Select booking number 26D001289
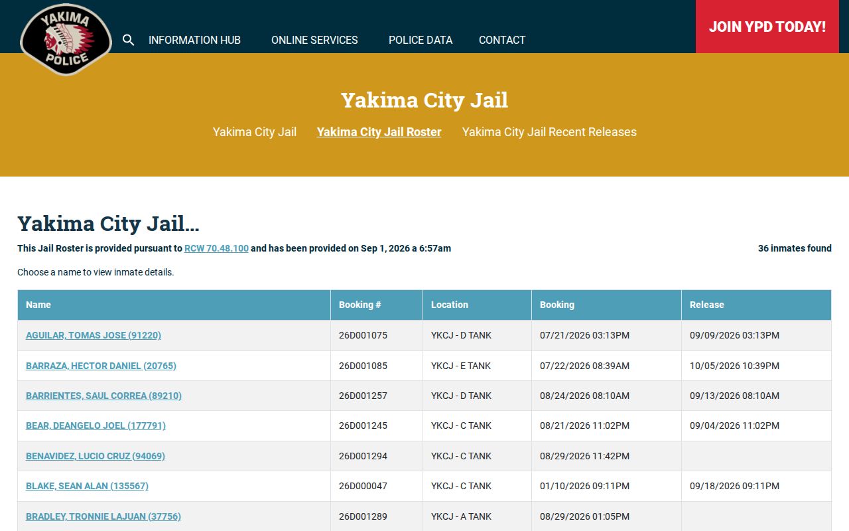This screenshot has height=531, width=849. point(363,516)
